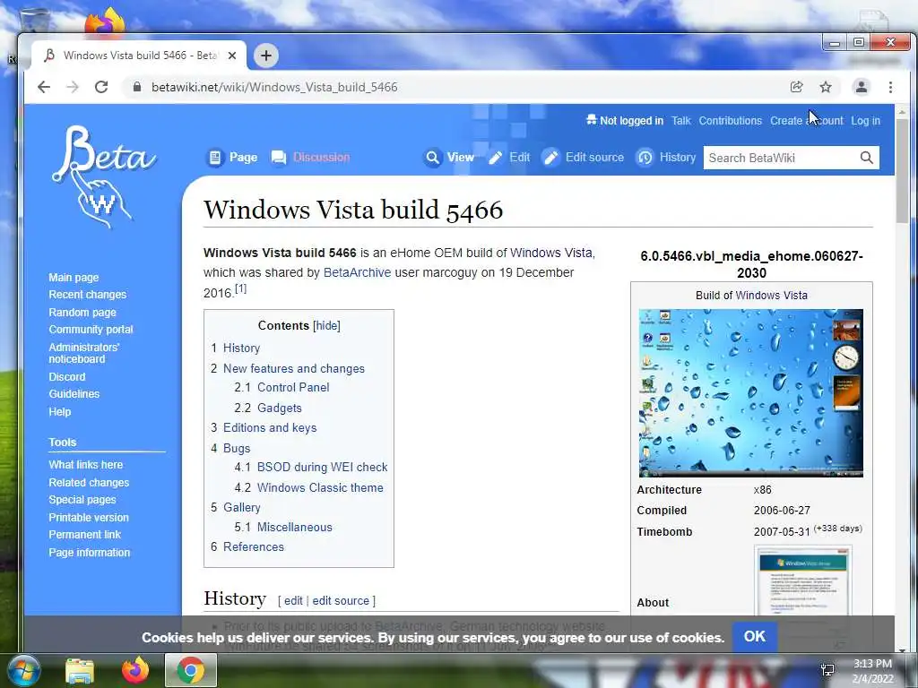Open Community portal link
Viewport: 918px width, 688px height.
point(91,330)
